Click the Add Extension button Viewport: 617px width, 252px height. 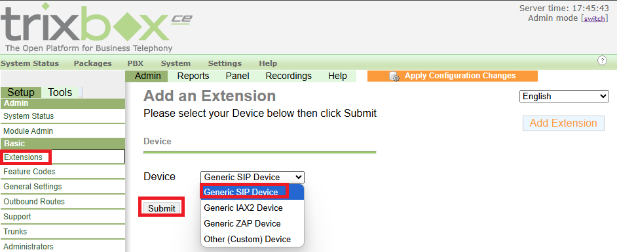563,123
